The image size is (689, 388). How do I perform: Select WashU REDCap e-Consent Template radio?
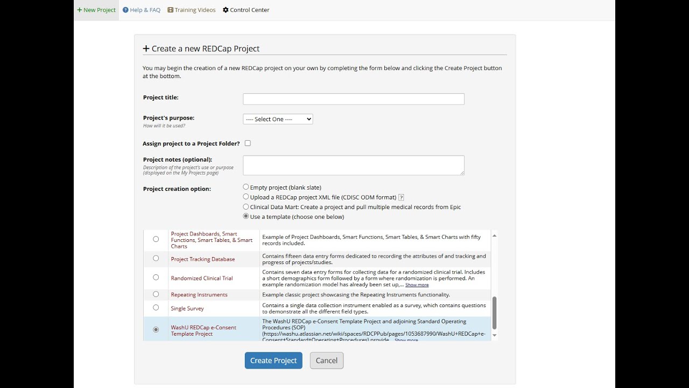(156, 329)
